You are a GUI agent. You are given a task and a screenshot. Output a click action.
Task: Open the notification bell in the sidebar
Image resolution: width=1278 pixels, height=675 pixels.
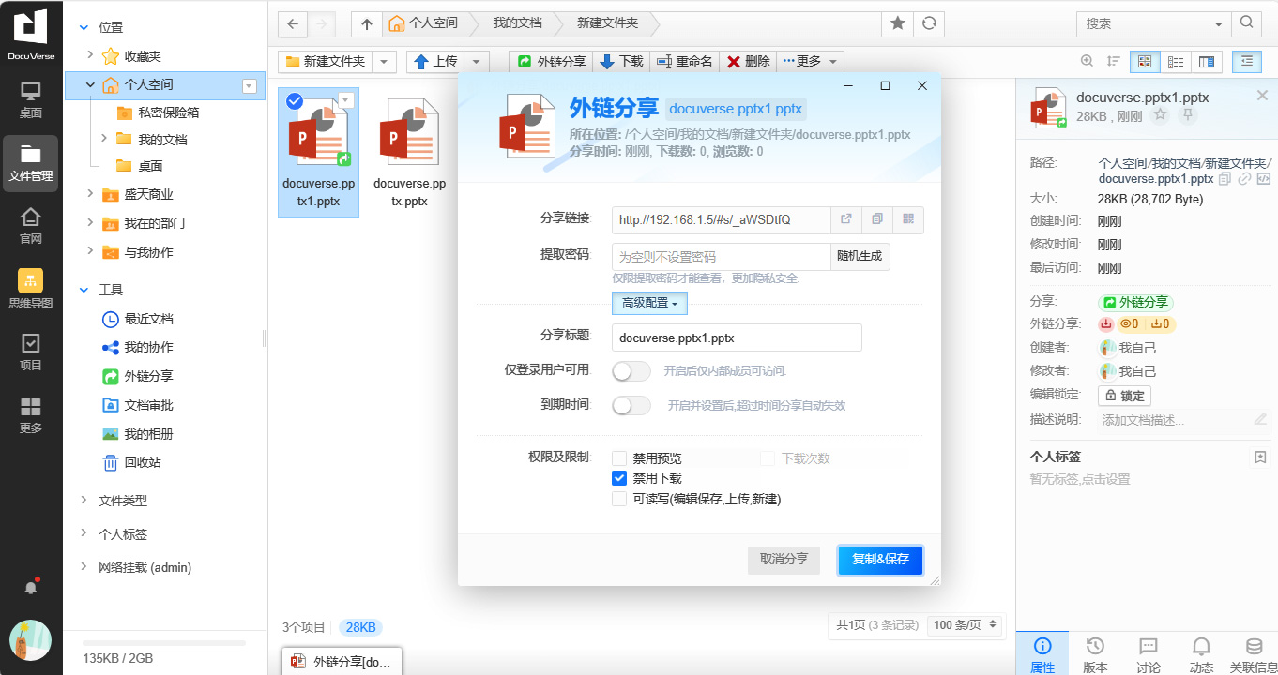[x=31, y=587]
